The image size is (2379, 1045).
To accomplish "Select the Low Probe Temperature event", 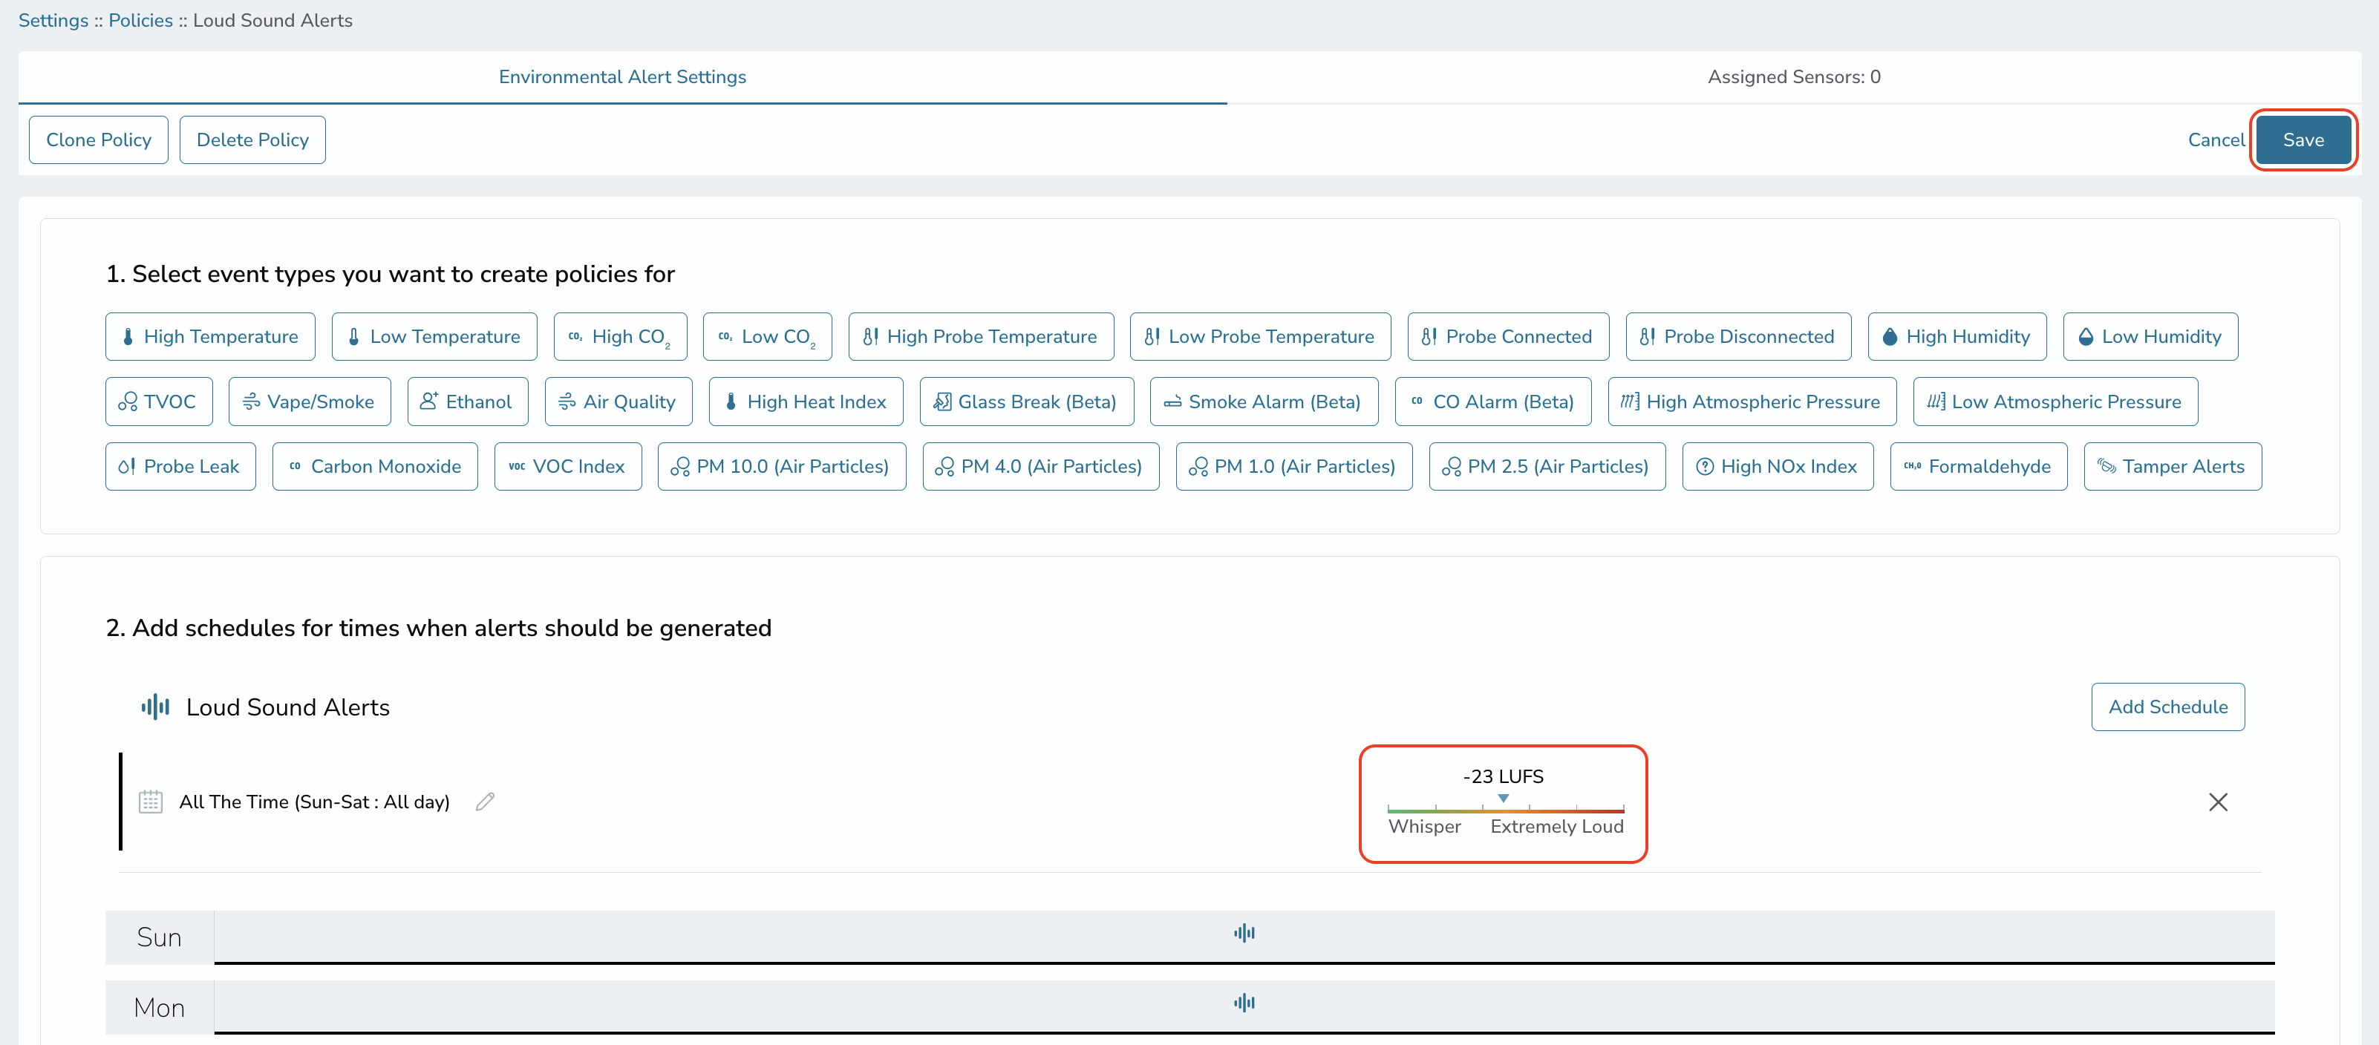I will tap(1260, 337).
